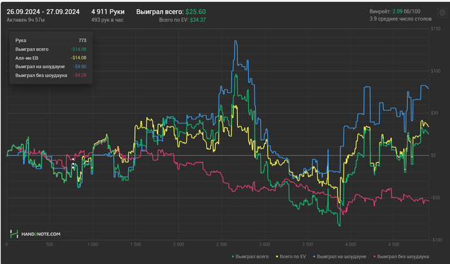Click the '4 000' x-axis label
This screenshot has height=264, width=450.
351,245
